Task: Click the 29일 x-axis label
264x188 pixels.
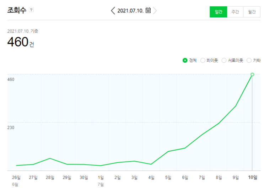Action: (x=67, y=177)
